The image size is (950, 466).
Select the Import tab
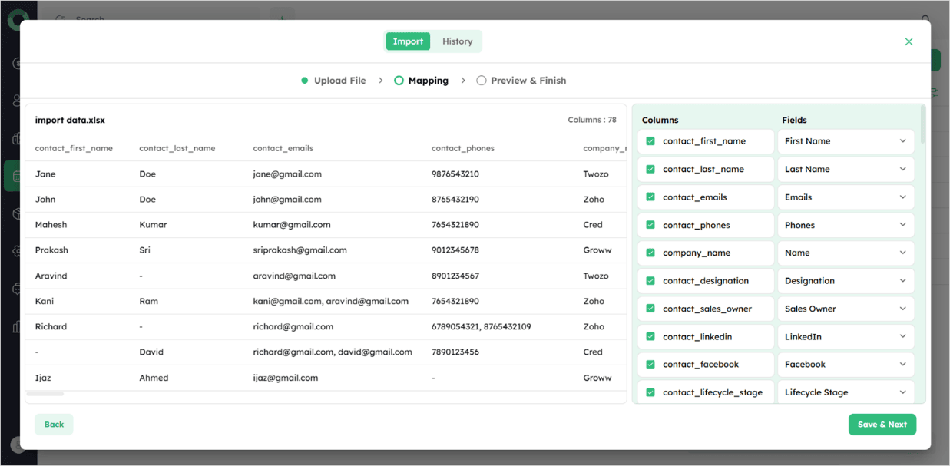[408, 41]
